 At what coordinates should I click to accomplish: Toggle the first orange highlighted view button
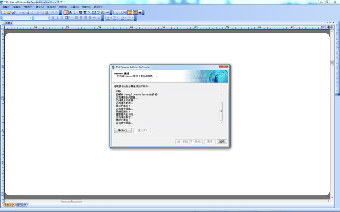(130, 13)
